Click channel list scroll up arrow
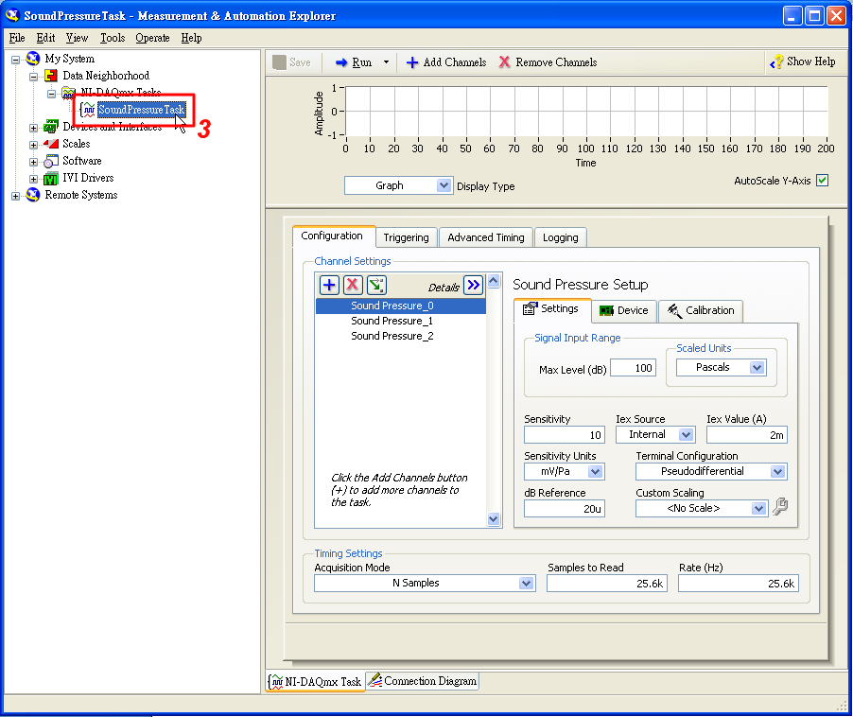Image resolution: width=853 pixels, height=717 pixels. (494, 281)
